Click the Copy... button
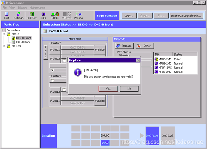The width and height of the screenshot is (207, 149). click(145, 16)
